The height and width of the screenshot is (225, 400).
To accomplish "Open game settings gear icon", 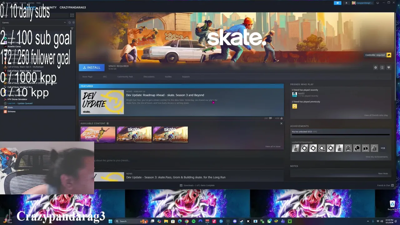I will pyautogui.click(x=376, y=67).
